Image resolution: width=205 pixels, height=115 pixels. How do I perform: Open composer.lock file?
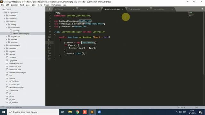click(15, 70)
